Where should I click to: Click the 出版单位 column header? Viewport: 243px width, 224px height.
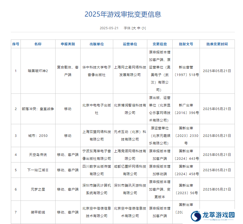click(x=97, y=44)
